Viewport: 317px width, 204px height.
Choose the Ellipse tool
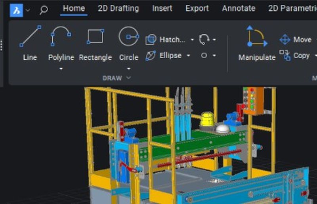[x=164, y=55]
